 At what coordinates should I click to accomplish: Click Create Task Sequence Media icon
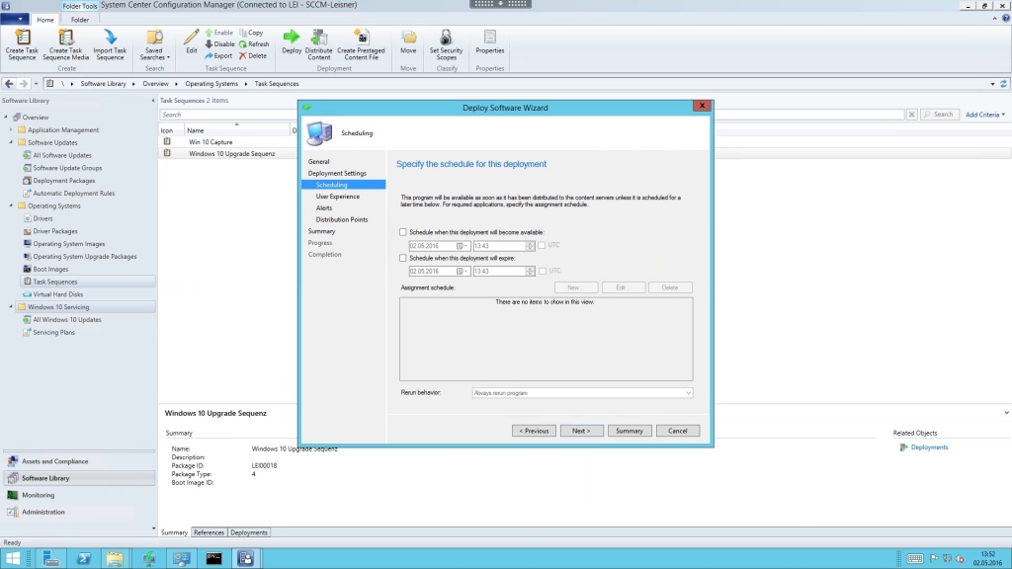coord(66,38)
